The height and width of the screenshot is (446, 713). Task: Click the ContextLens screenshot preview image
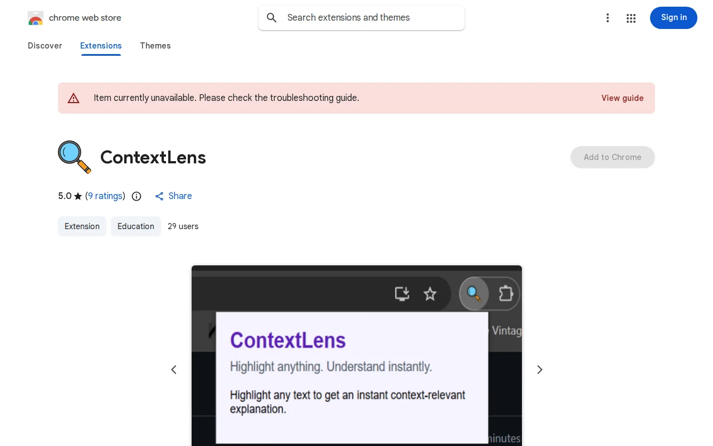tap(356, 356)
